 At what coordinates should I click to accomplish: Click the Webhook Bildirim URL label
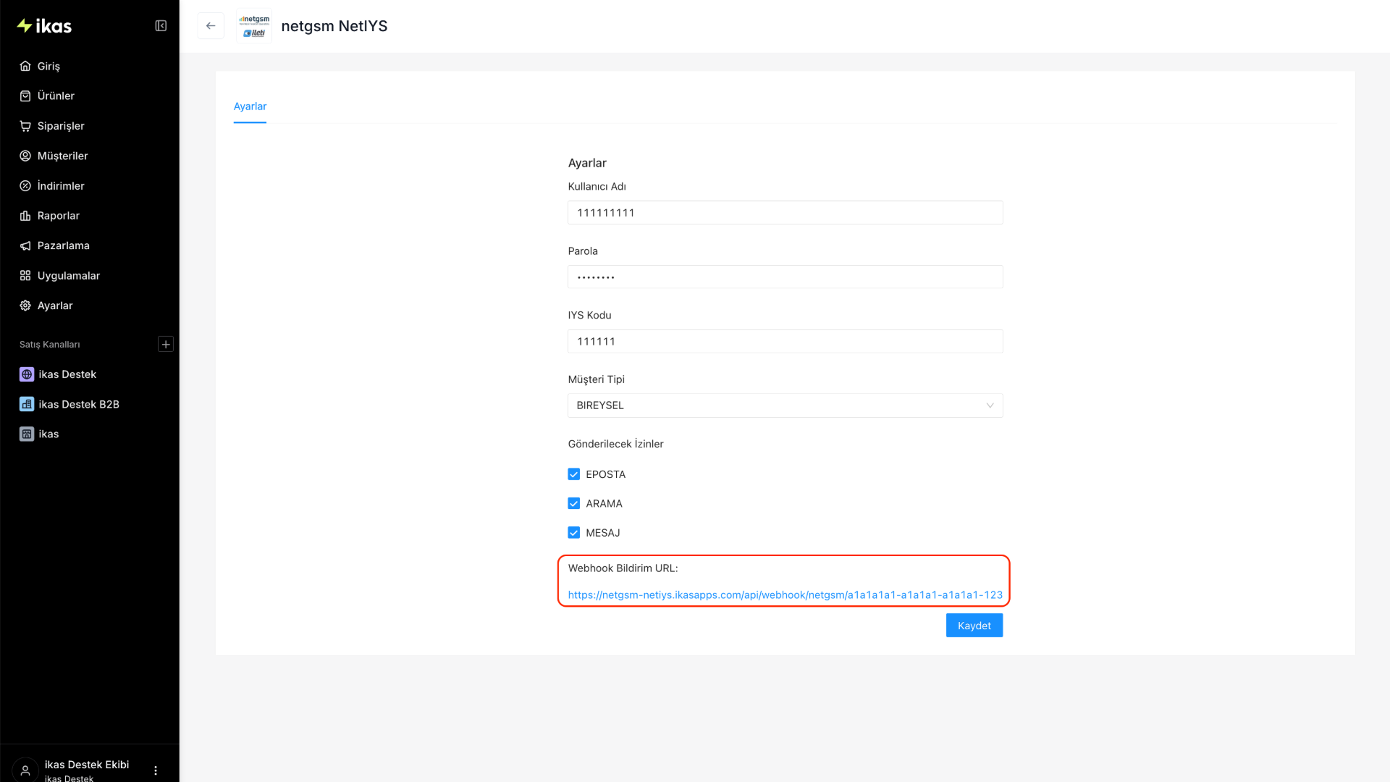coord(623,568)
